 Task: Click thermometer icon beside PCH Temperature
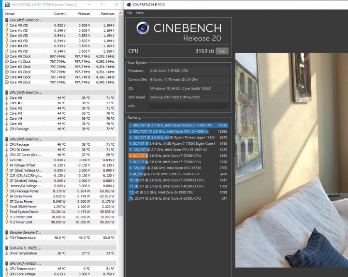[x=7, y=237]
